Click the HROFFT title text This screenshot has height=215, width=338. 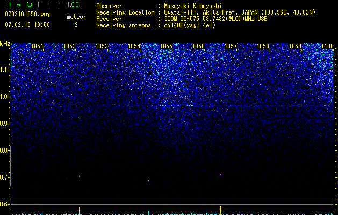click(x=34, y=4)
